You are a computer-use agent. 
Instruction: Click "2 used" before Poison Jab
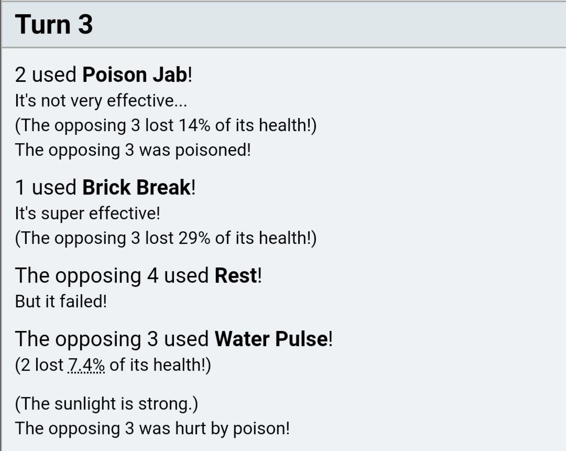pos(46,75)
